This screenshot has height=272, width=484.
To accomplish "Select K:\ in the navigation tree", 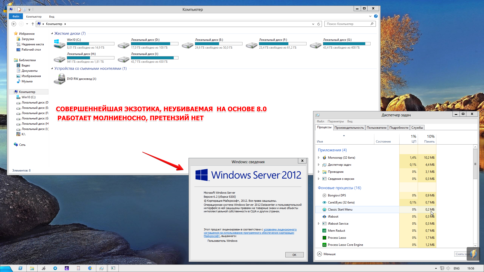I will [23, 134].
